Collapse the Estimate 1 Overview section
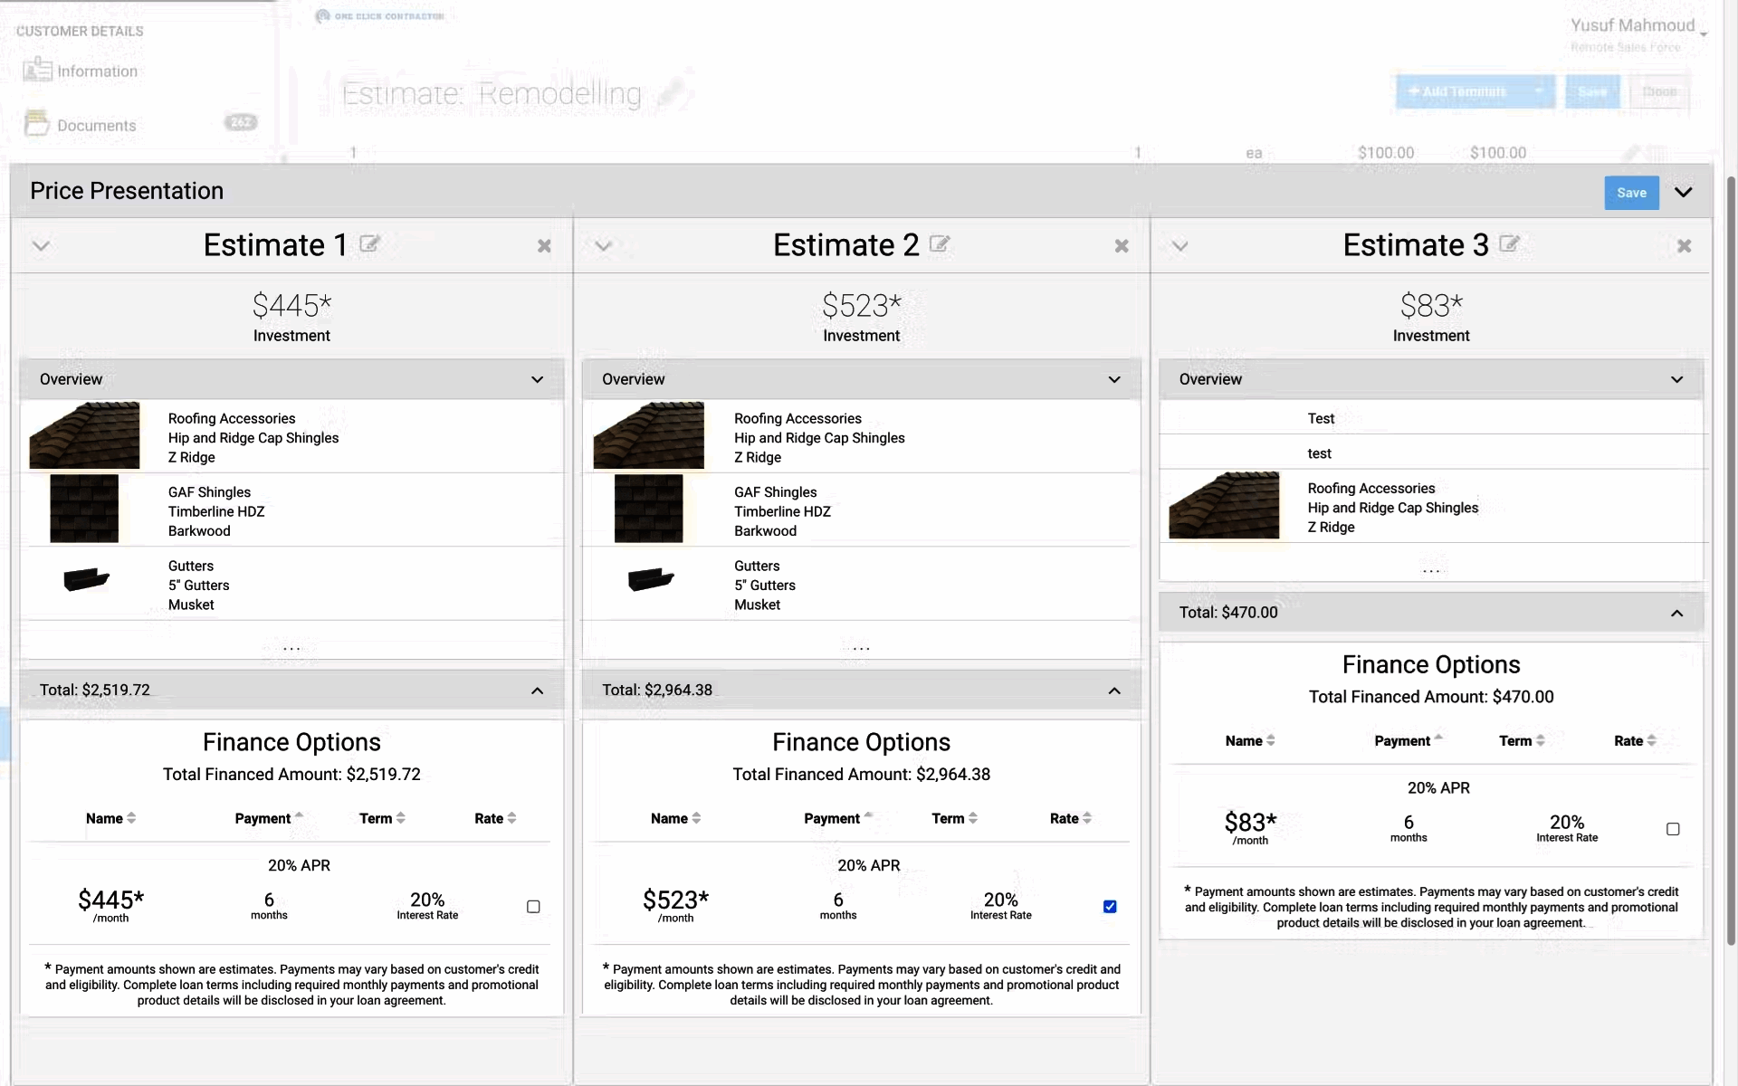The height and width of the screenshot is (1086, 1738). 537,379
